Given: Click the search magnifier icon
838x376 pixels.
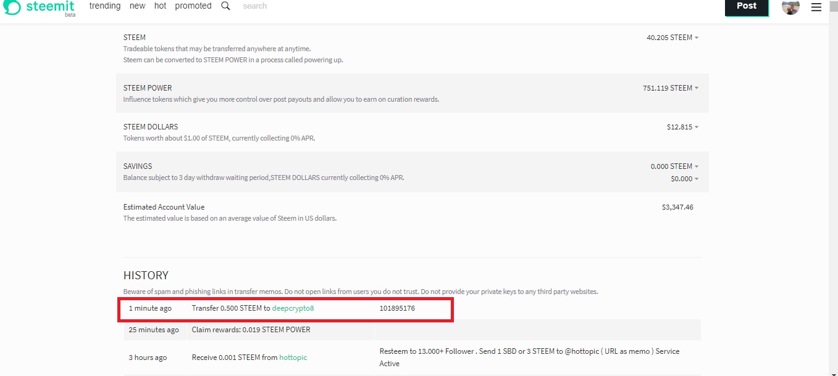Looking at the screenshot, I should point(225,6).
